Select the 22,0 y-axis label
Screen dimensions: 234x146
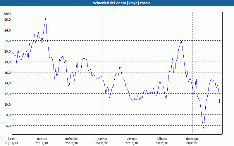coord(7,41)
